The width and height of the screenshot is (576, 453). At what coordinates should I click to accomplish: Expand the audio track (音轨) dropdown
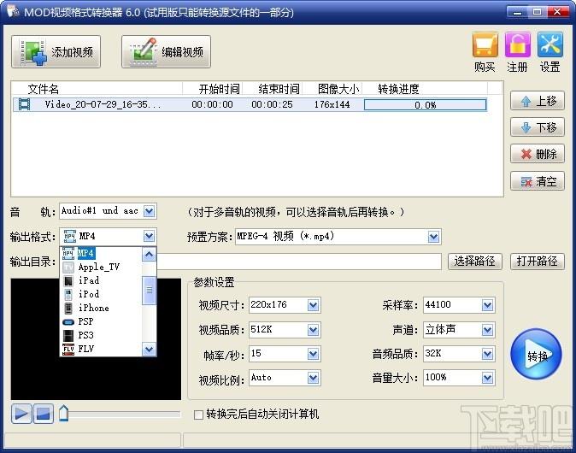(150, 210)
